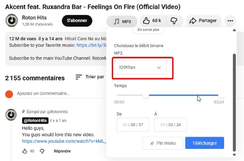This screenshot has width=244, height=161.
Task: Click the Ajoutez un commentaire field
Action: [x=61, y=93]
